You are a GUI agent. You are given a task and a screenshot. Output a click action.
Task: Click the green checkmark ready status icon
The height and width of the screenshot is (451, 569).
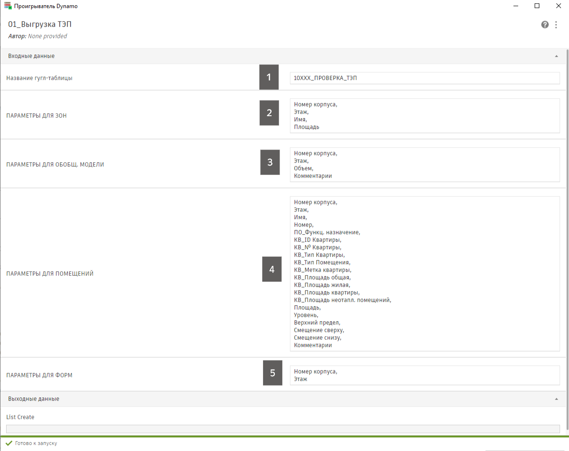click(x=8, y=443)
